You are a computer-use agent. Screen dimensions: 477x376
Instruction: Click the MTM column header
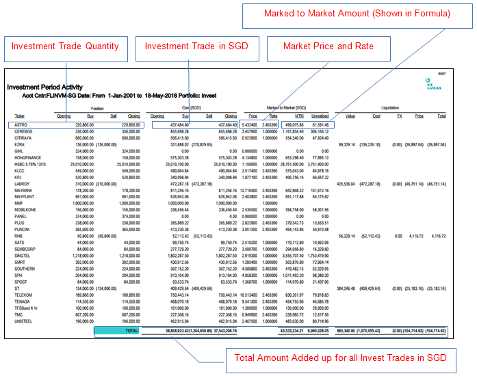299,116
